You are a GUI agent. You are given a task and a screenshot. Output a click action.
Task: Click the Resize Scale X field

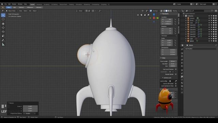[x=30, y=106]
